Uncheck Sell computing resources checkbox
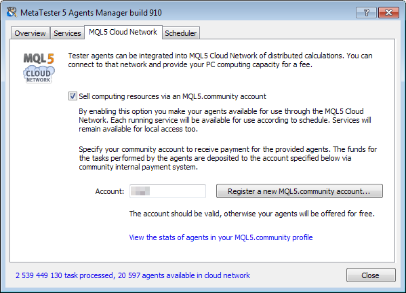 tap(73, 96)
